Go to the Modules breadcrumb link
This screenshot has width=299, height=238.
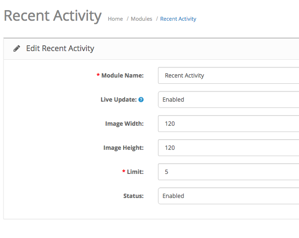[x=142, y=19]
